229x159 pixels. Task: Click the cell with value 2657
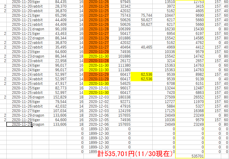[x=190, y=61]
